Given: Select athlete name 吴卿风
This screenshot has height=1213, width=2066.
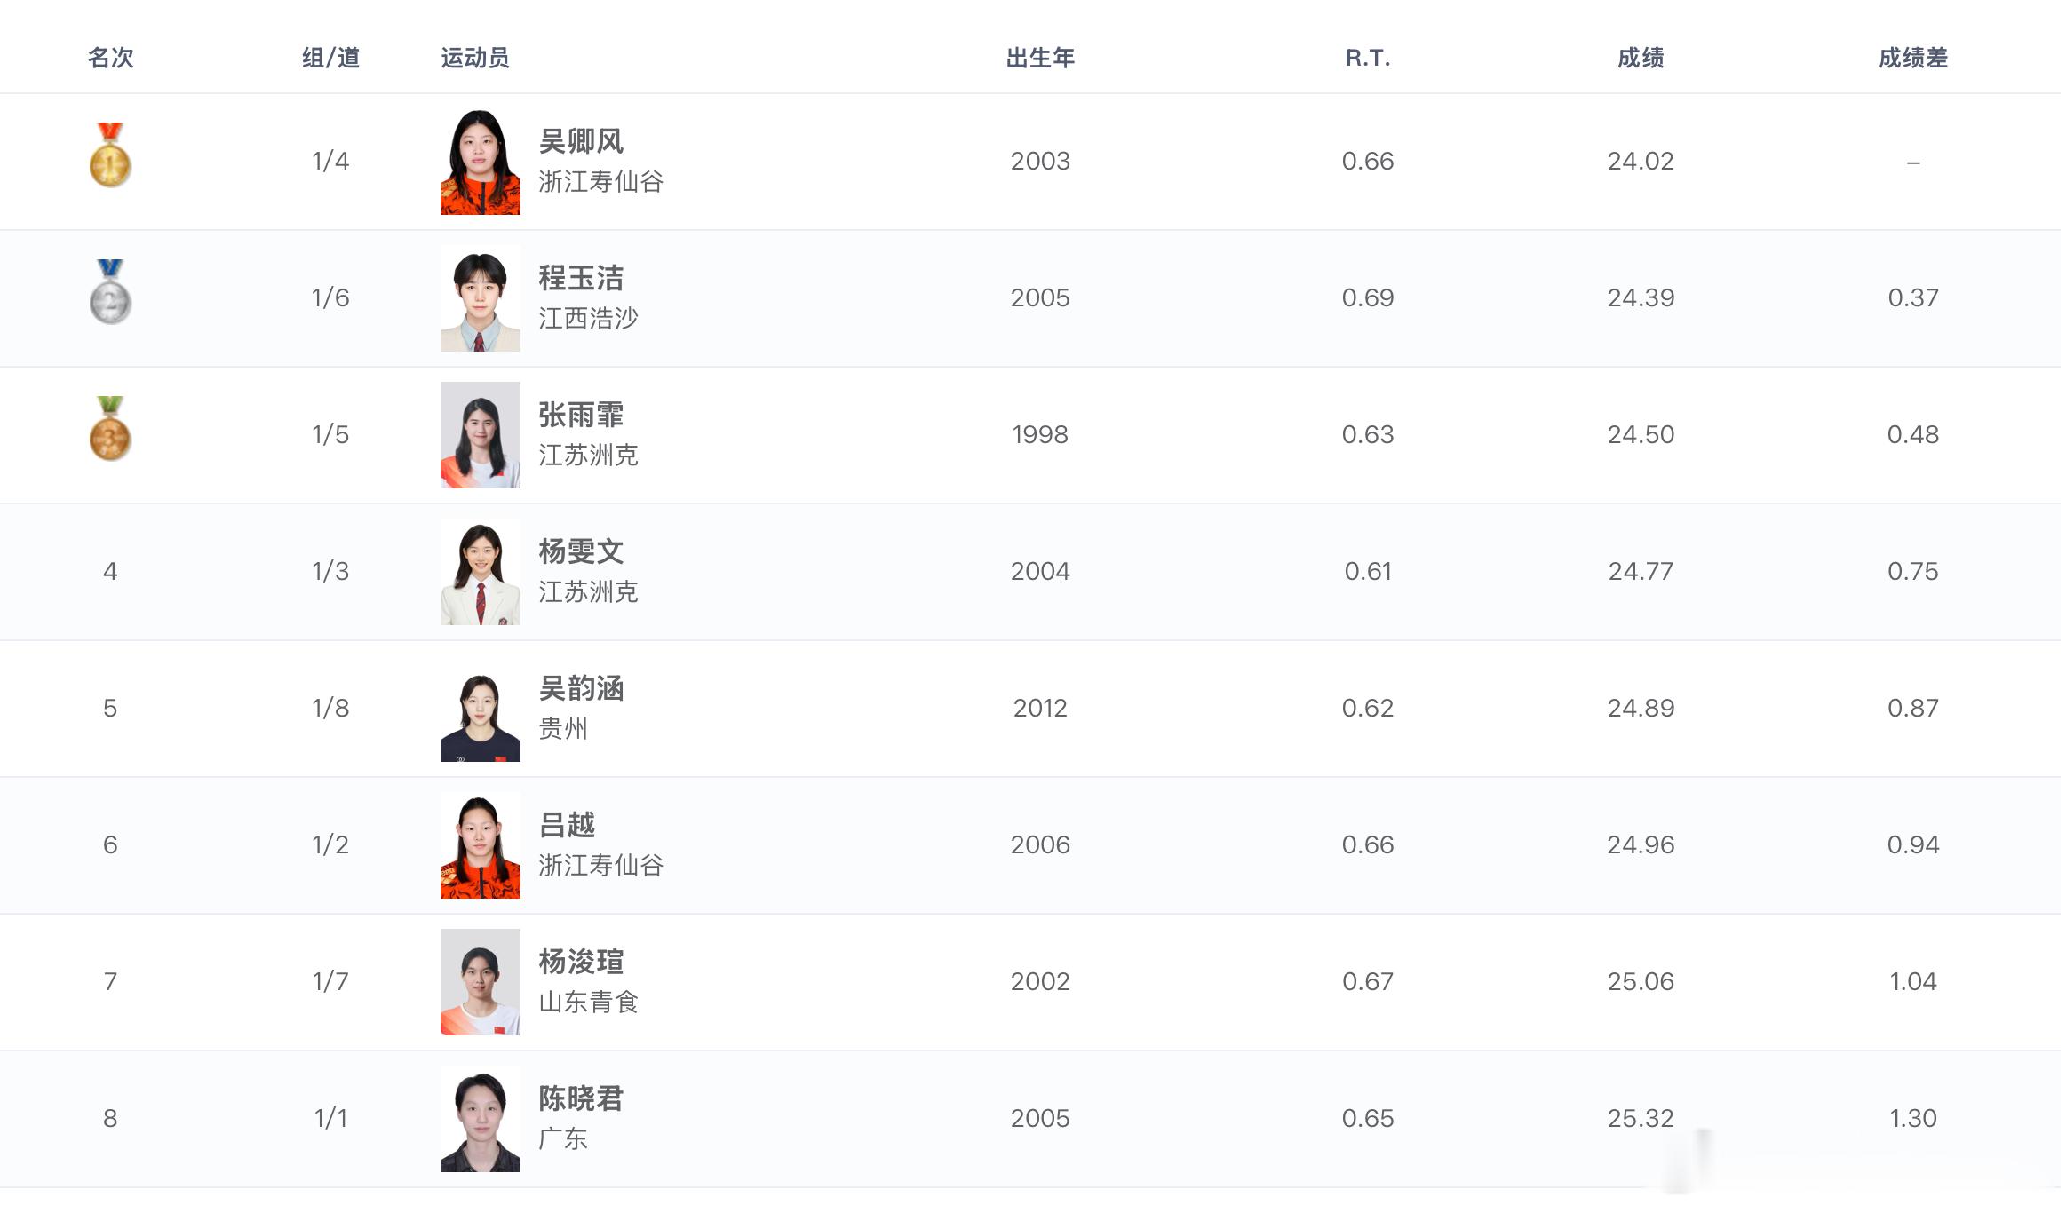Looking at the screenshot, I should pyautogui.click(x=581, y=141).
